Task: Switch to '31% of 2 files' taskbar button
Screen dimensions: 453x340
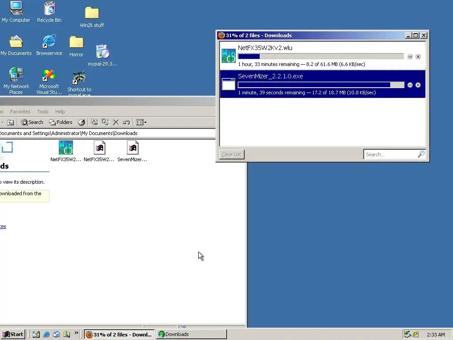Action: coord(119,335)
